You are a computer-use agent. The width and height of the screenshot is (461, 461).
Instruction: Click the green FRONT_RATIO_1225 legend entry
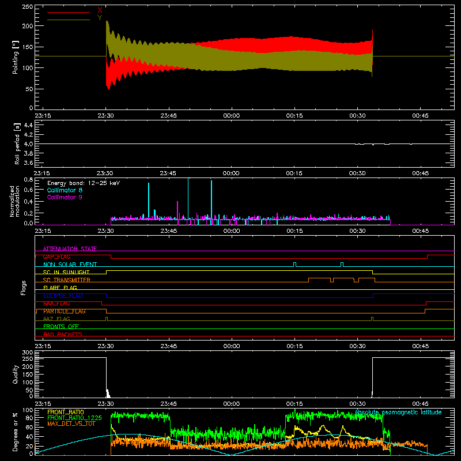(x=74, y=418)
